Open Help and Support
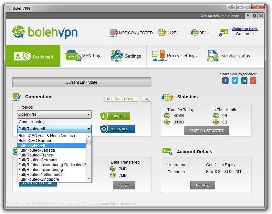This screenshot has height=214, width=272. 121,99
